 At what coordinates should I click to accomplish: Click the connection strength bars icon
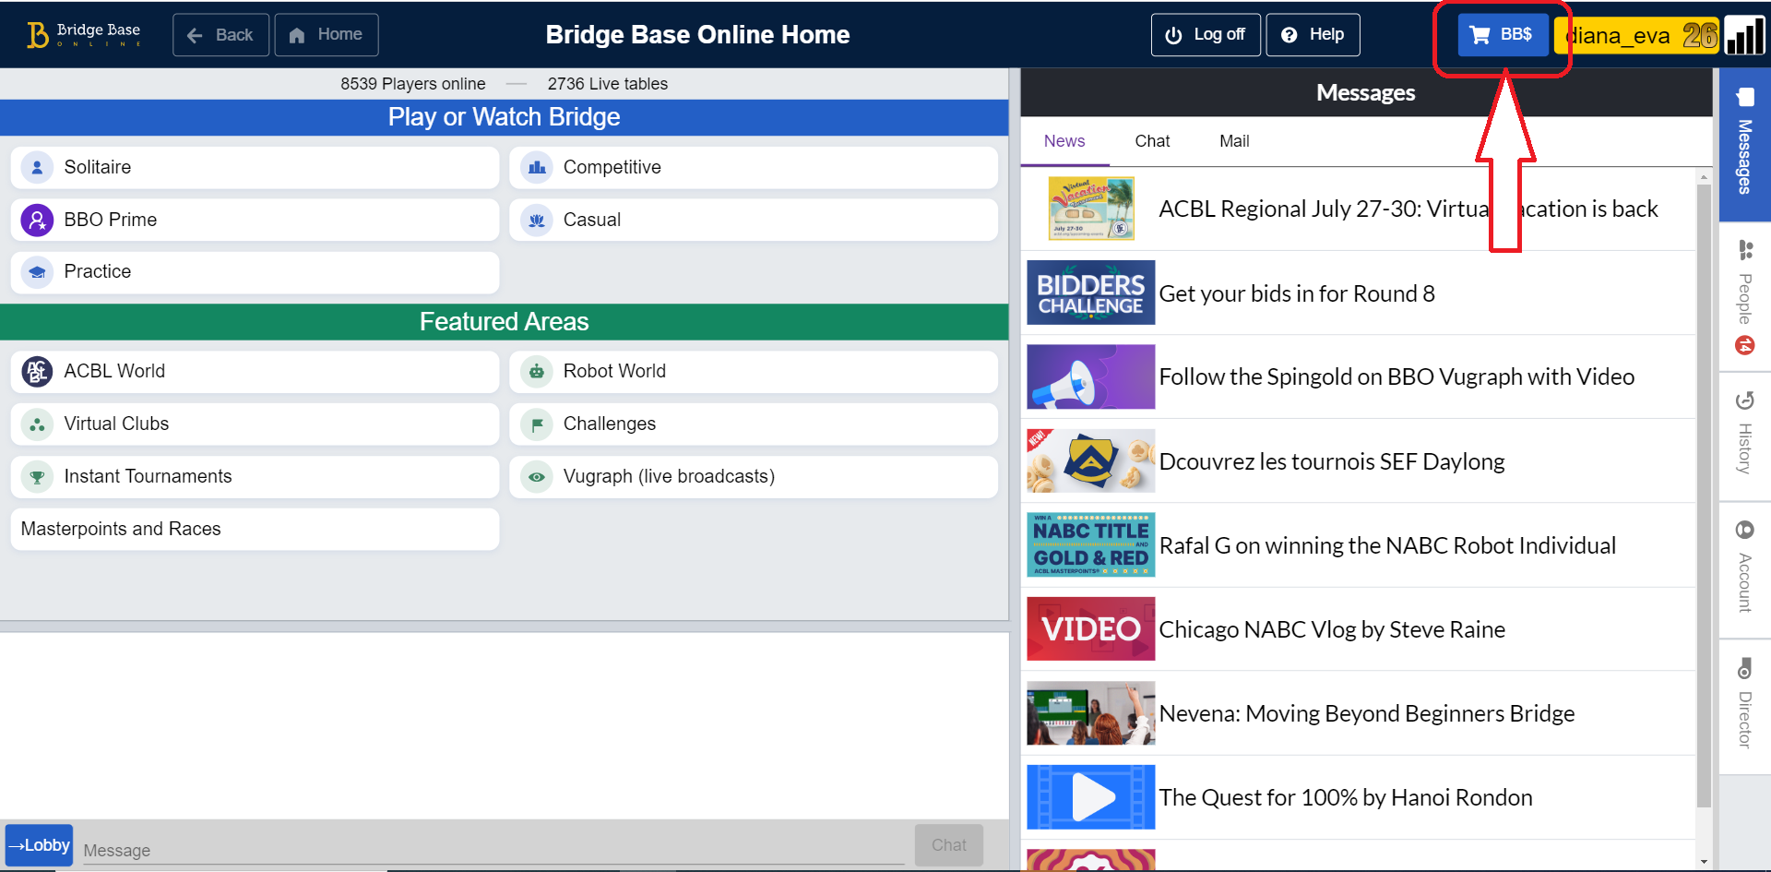[x=1746, y=35]
